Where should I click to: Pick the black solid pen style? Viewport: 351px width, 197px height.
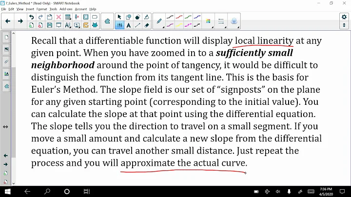tap(170, 17)
